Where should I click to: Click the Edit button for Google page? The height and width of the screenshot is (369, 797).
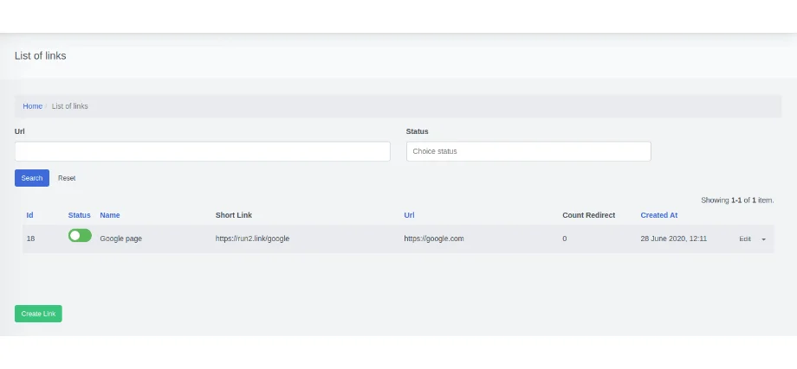(x=744, y=239)
